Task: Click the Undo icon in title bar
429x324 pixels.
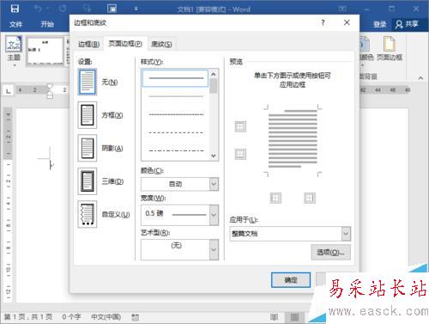Action: click(38, 9)
